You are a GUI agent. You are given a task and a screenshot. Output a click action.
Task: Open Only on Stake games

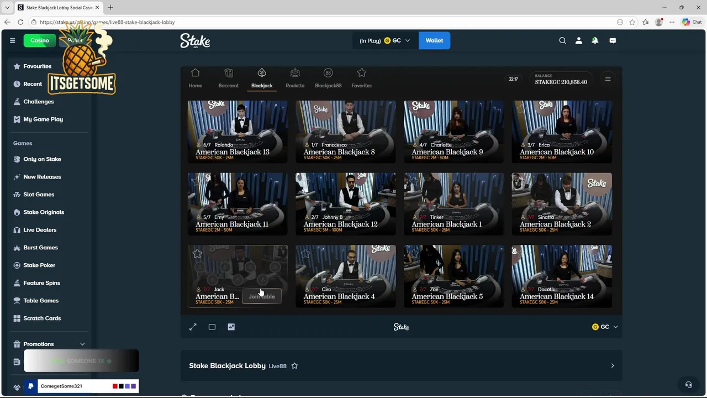coord(42,159)
